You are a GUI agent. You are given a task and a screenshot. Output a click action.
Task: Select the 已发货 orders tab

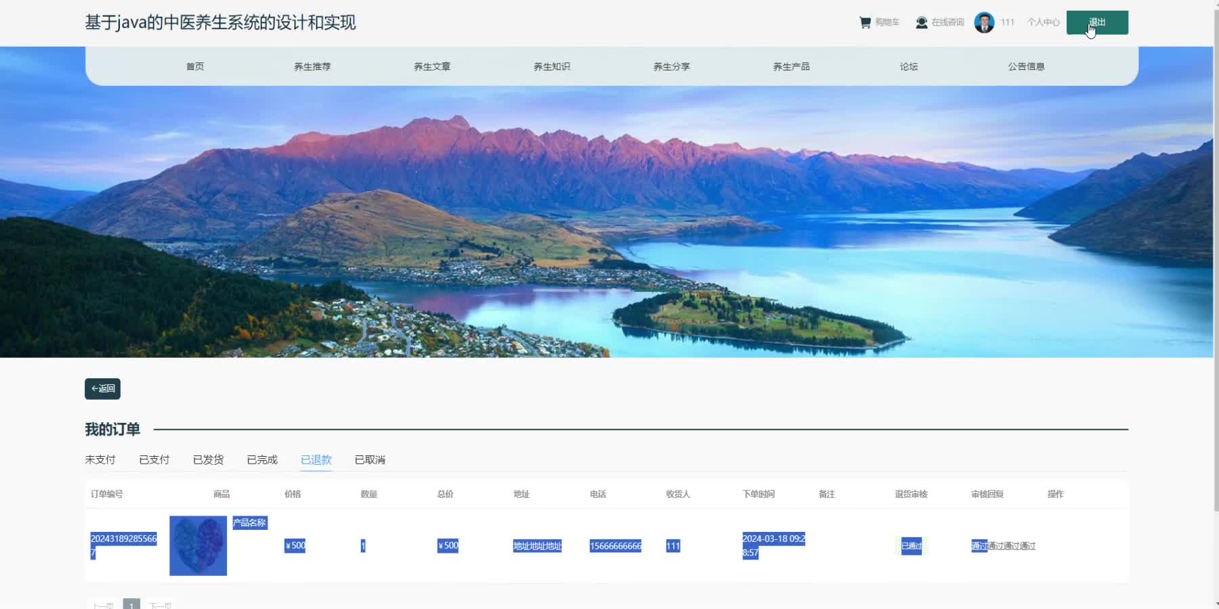tap(209, 459)
